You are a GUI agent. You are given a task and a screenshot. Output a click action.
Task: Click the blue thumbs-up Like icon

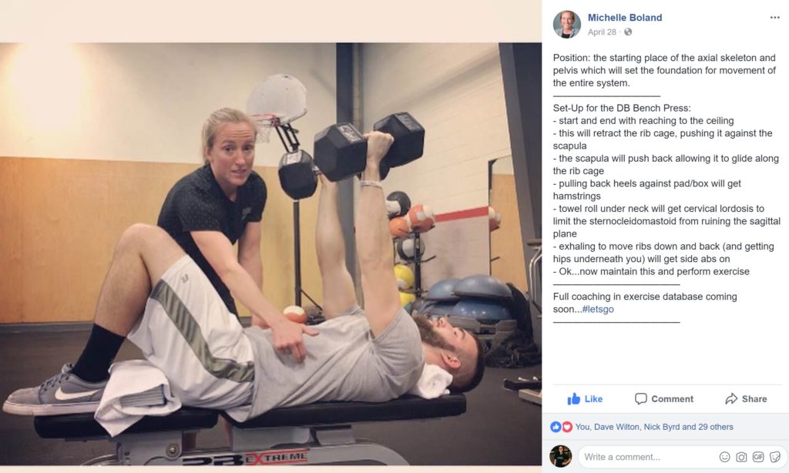573,399
